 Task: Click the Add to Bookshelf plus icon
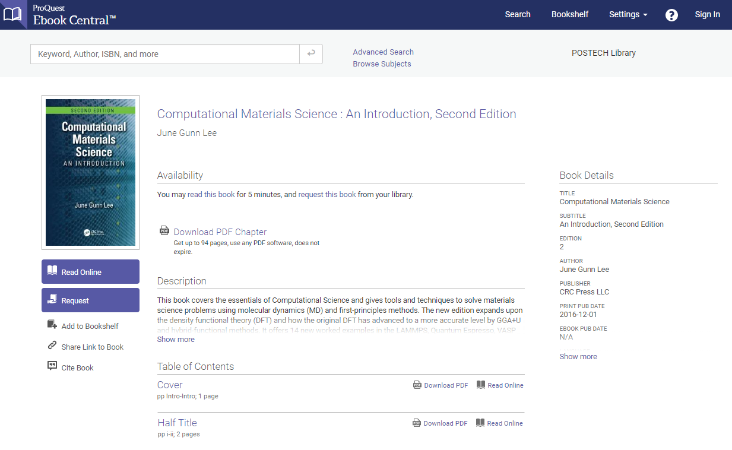(52, 325)
